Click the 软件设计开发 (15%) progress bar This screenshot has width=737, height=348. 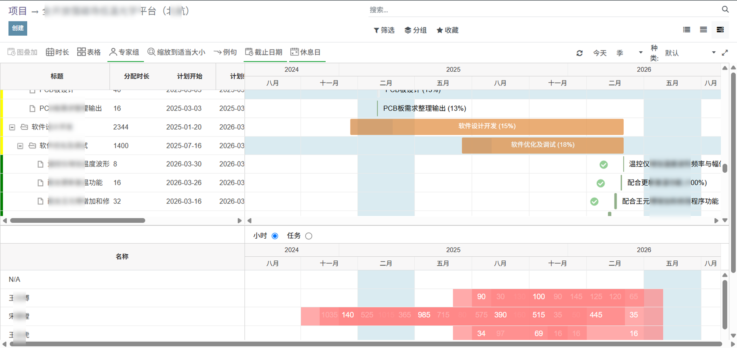pos(487,127)
